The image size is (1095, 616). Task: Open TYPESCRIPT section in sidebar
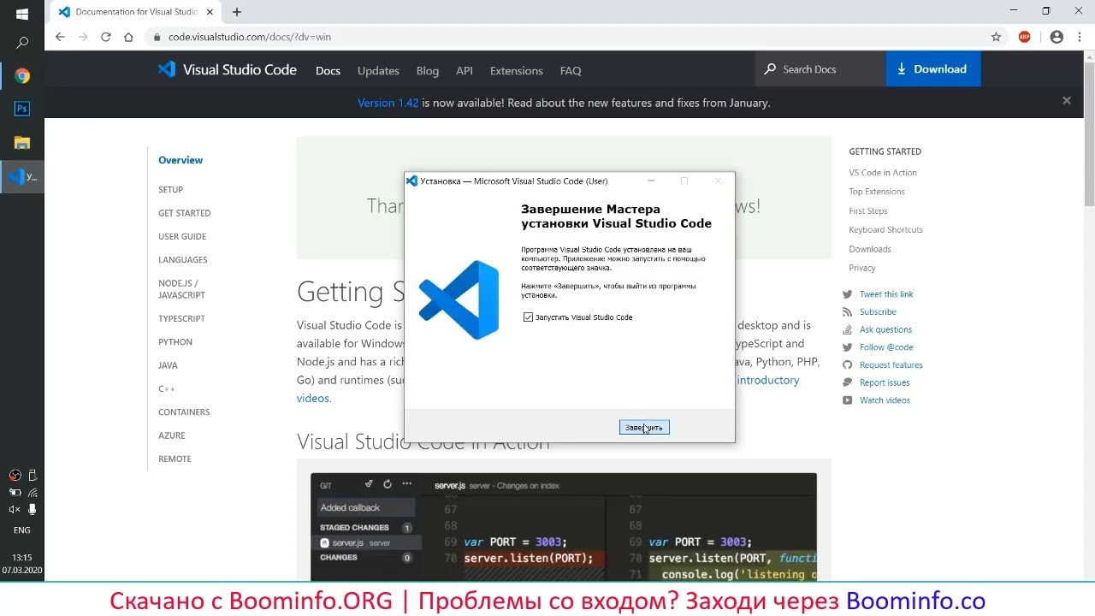tap(181, 318)
